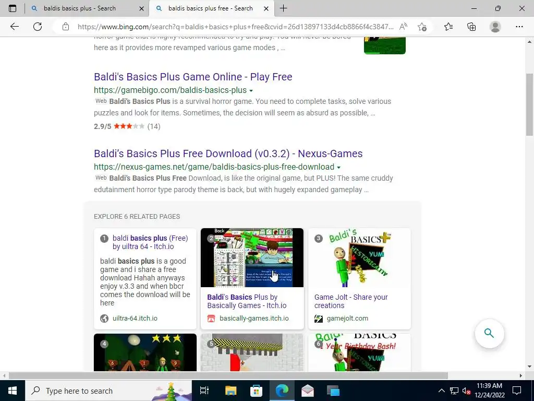Image resolution: width=534 pixels, height=401 pixels.
Task: Close the 'baldis basics plus - Search' tab
Action: 142,8
